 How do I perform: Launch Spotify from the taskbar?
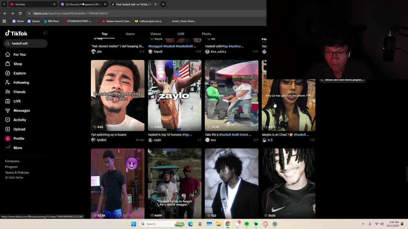(247, 224)
